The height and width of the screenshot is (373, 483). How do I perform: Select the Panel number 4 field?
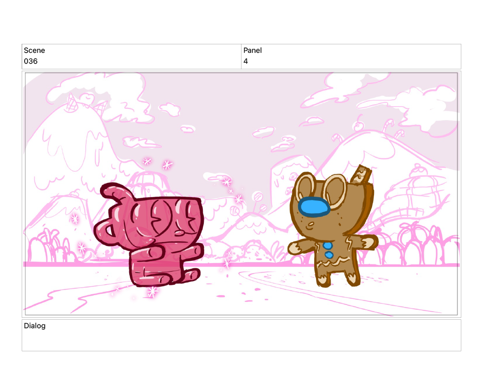[x=246, y=61]
